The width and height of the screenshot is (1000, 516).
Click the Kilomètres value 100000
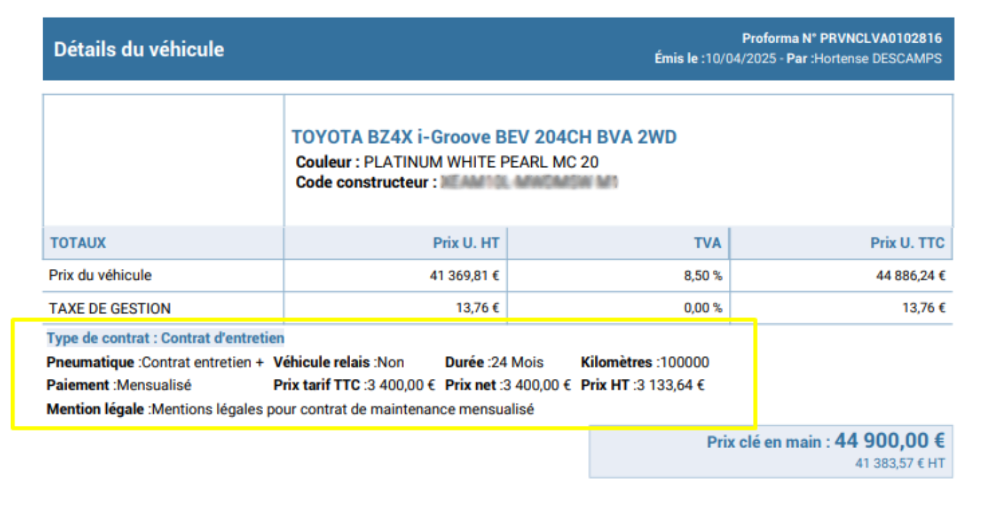(x=684, y=362)
